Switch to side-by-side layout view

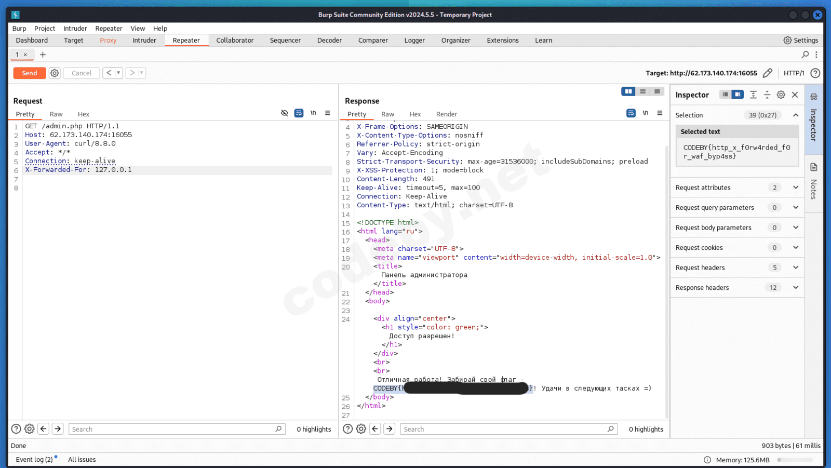628,91
